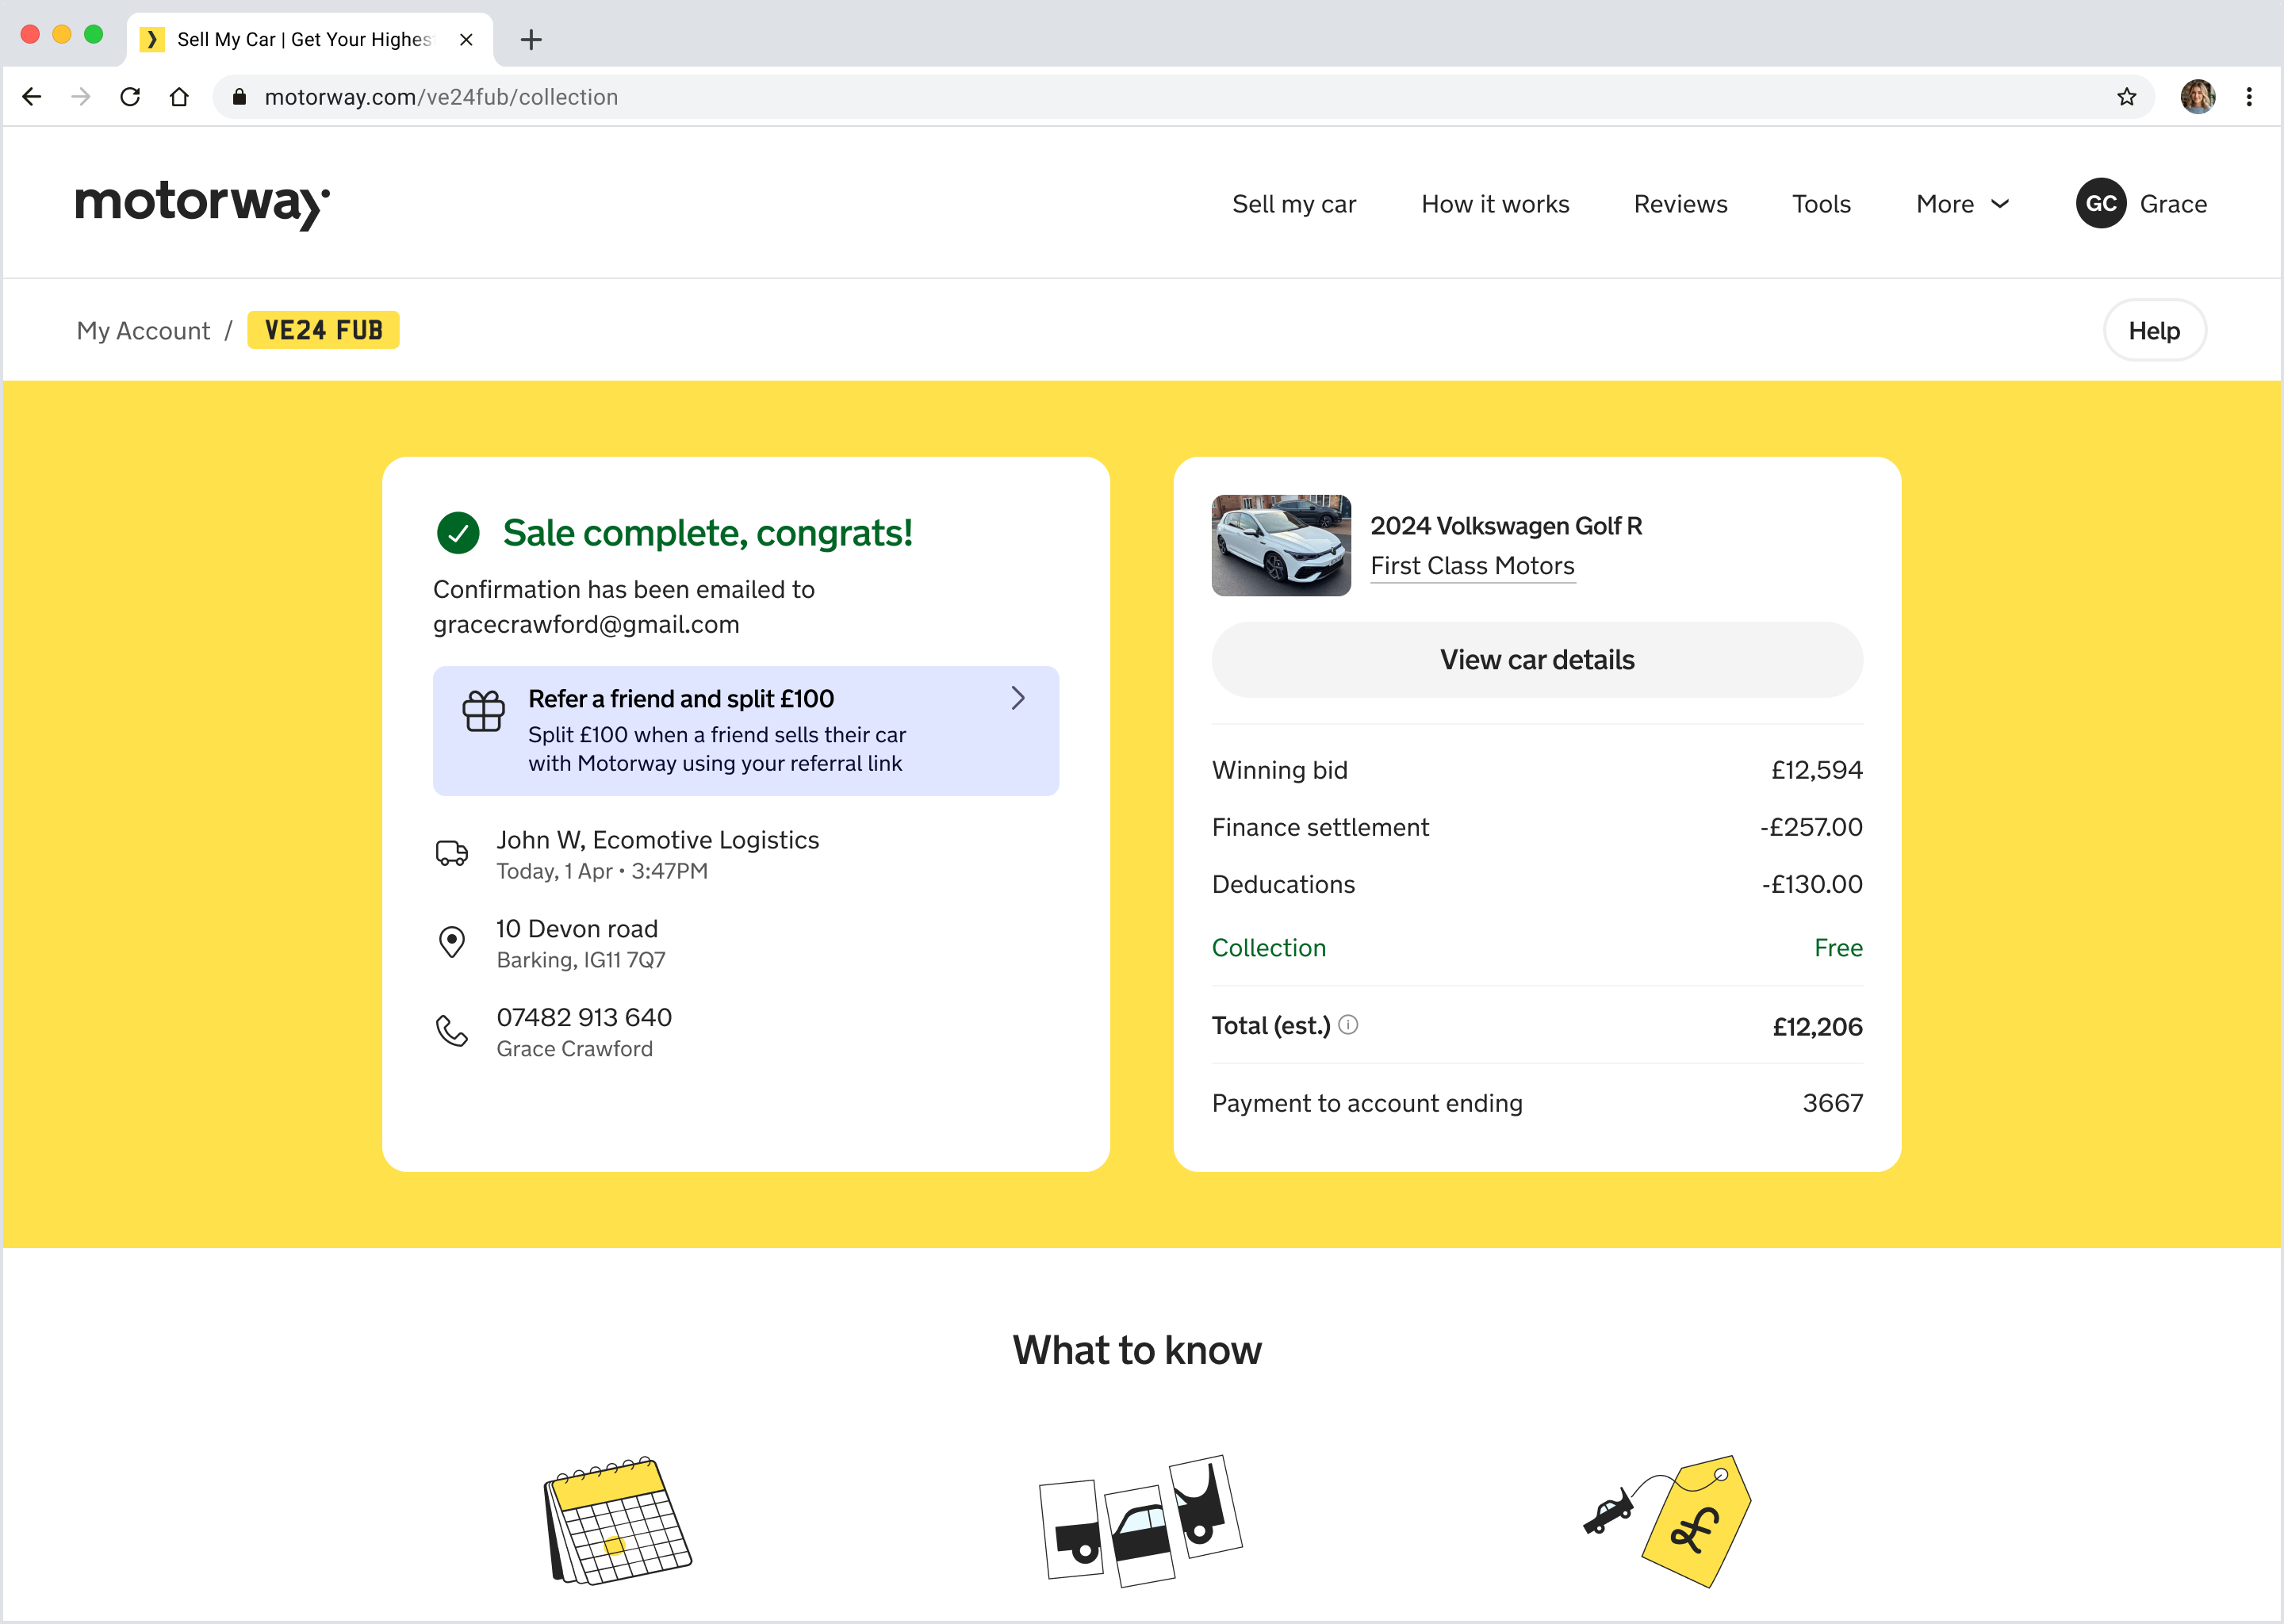Reload the page with the refresh icon

(x=130, y=97)
